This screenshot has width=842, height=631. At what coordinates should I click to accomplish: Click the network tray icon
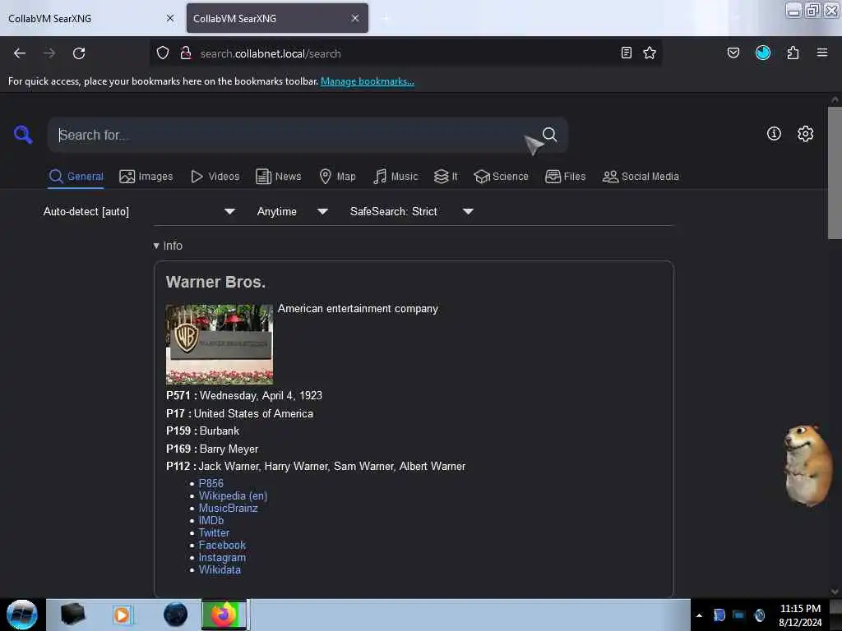739,615
